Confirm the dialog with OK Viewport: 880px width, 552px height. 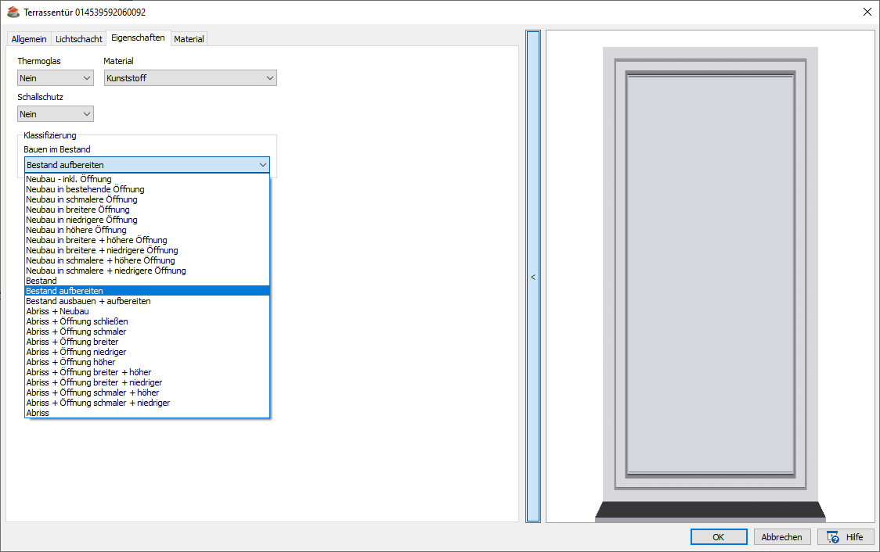(718, 537)
